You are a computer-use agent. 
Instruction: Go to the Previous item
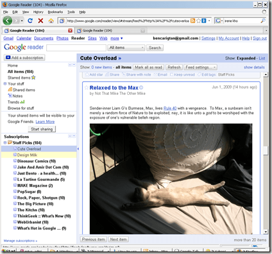point(94,239)
